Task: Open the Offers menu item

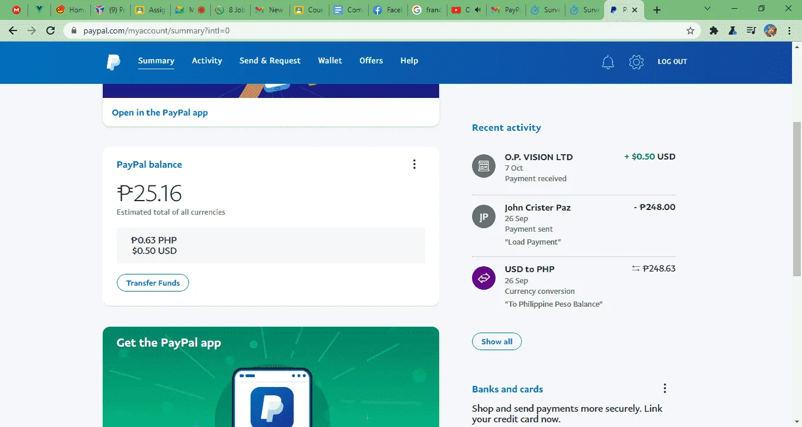Action: 371,60
